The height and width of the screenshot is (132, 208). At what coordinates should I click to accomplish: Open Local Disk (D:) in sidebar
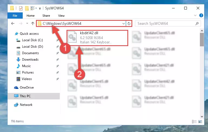point(29,47)
